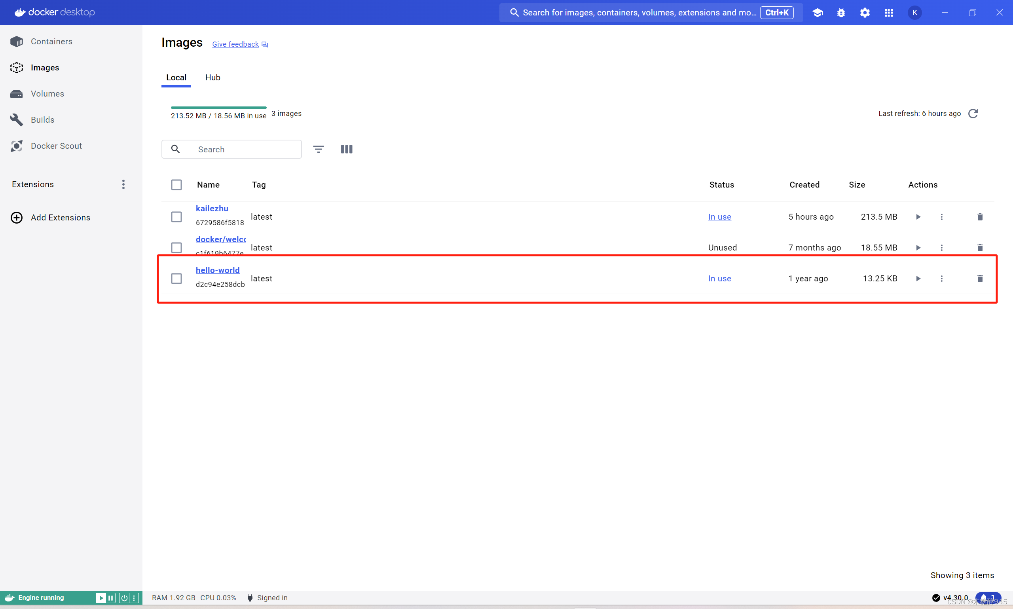This screenshot has height=609, width=1013.
Task: Delete the hello-world image
Action: (980, 279)
